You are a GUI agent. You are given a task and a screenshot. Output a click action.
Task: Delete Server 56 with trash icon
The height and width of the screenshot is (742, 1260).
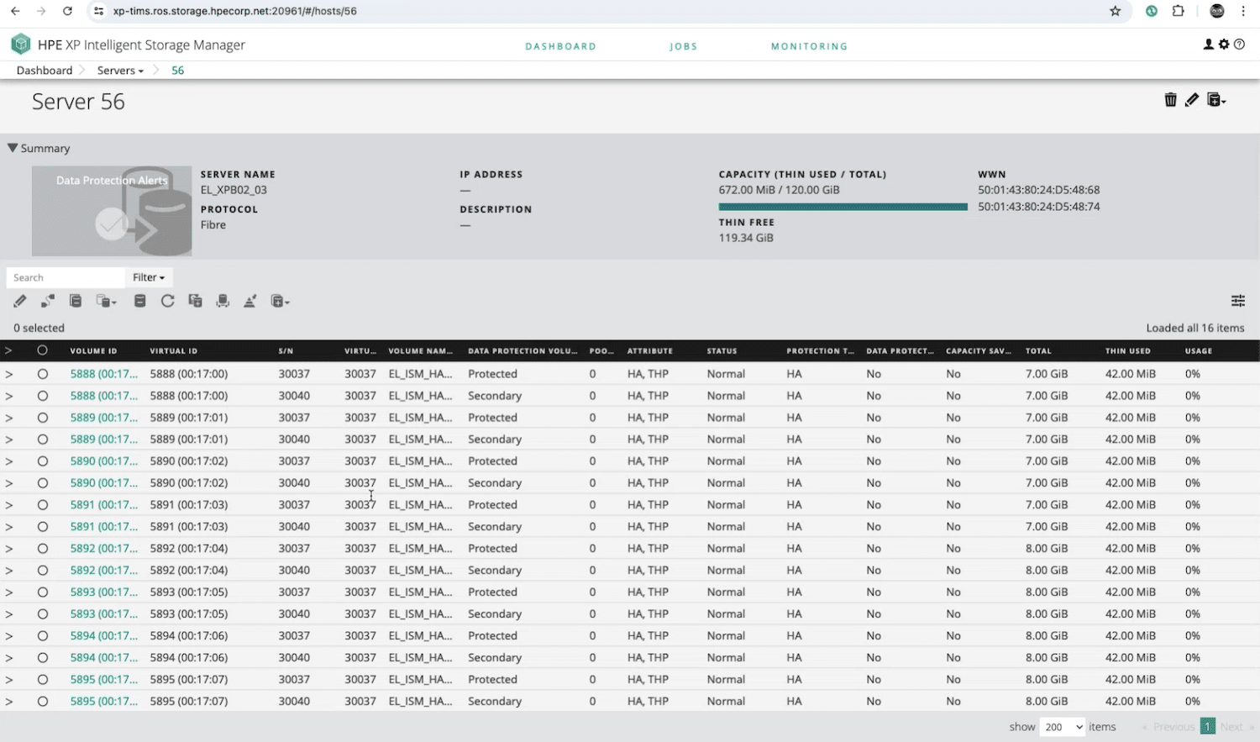click(x=1170, y=100)
